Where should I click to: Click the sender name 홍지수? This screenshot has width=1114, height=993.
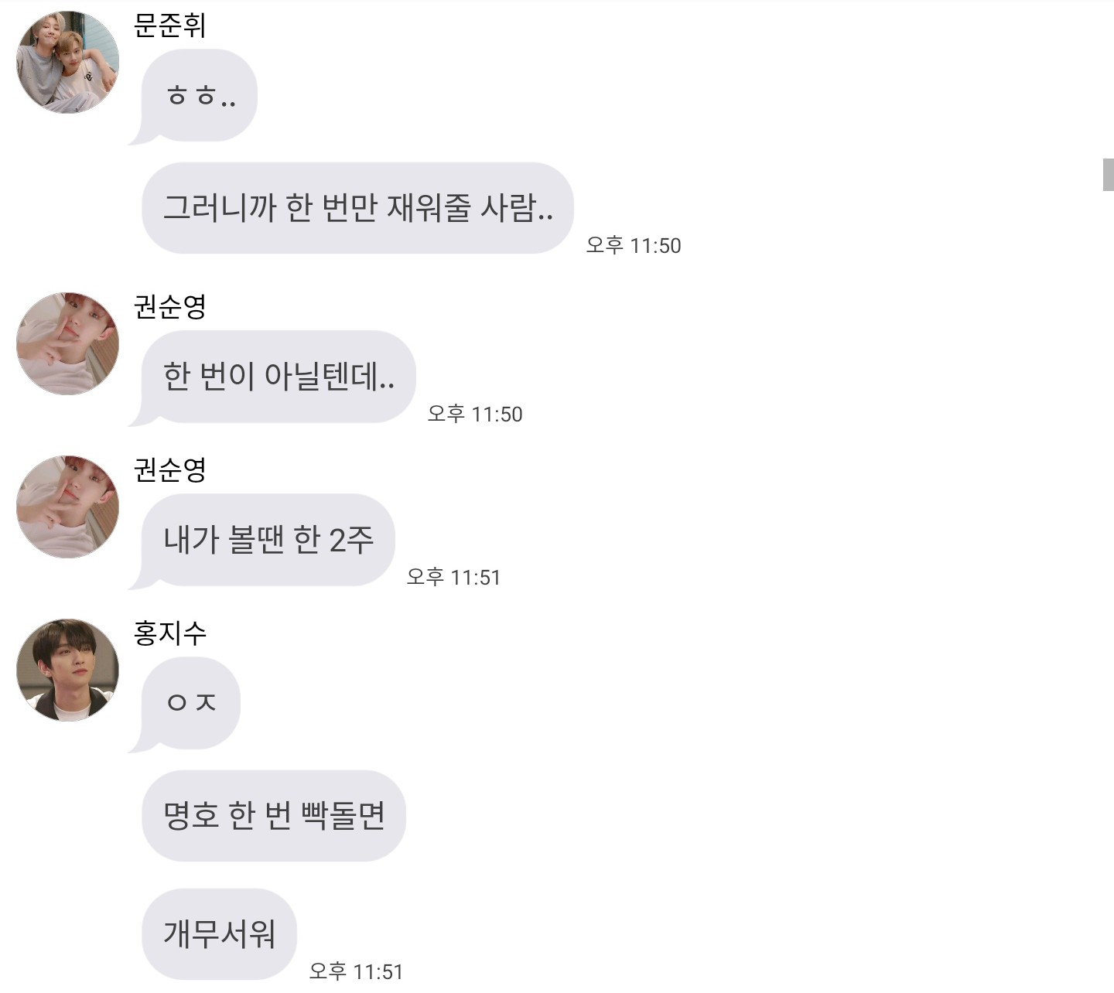click(169, 633)
